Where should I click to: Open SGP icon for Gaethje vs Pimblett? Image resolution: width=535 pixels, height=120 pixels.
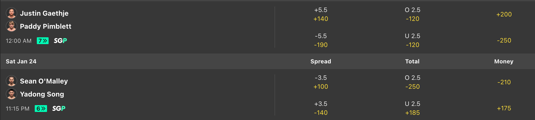tap(60, 41)
